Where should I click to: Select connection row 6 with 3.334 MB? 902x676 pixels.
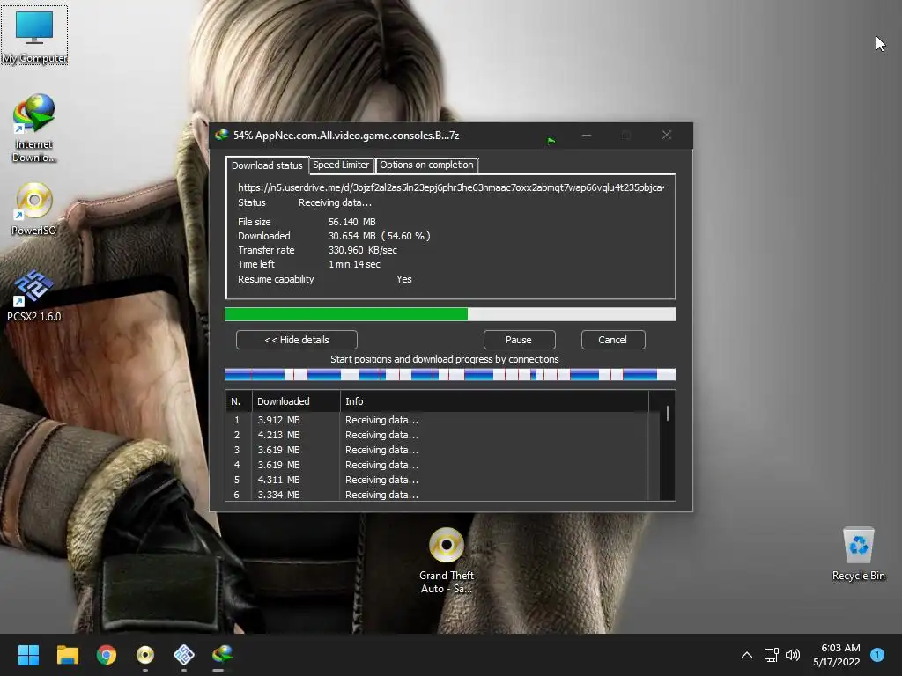tap(437, 495)
